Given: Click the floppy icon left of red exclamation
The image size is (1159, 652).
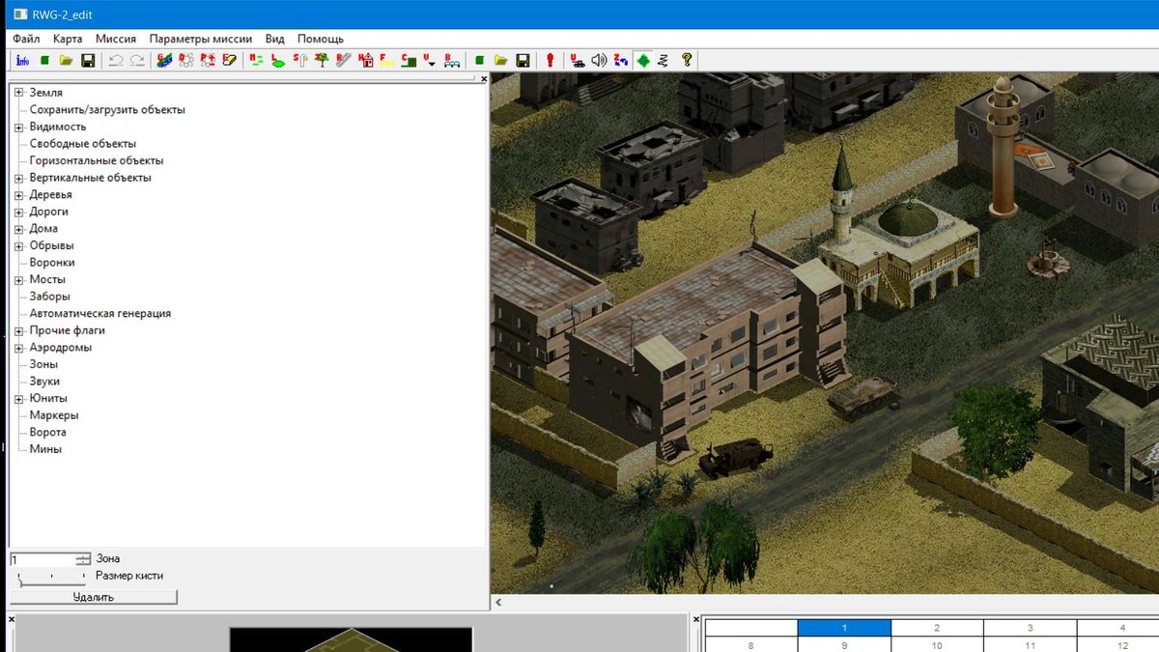Looking at the screenshot, I should (523, 60).
